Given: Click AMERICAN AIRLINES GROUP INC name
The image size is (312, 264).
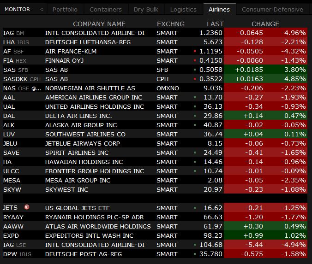Looking at the screenshot, I should tap(94, 98).
